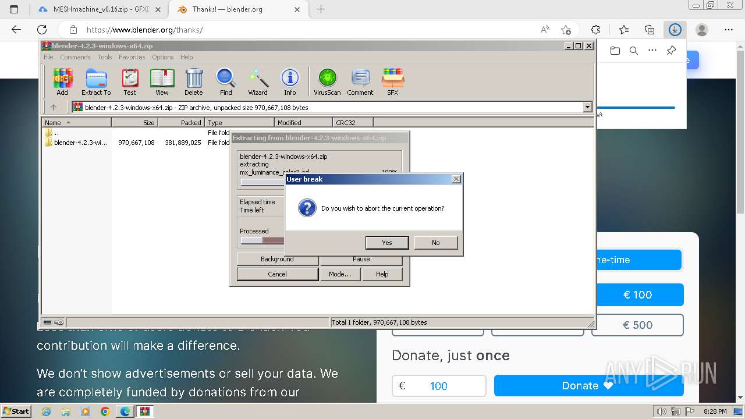Open the tab actions menu icon

pyautogui.click(x=14, y=9)
